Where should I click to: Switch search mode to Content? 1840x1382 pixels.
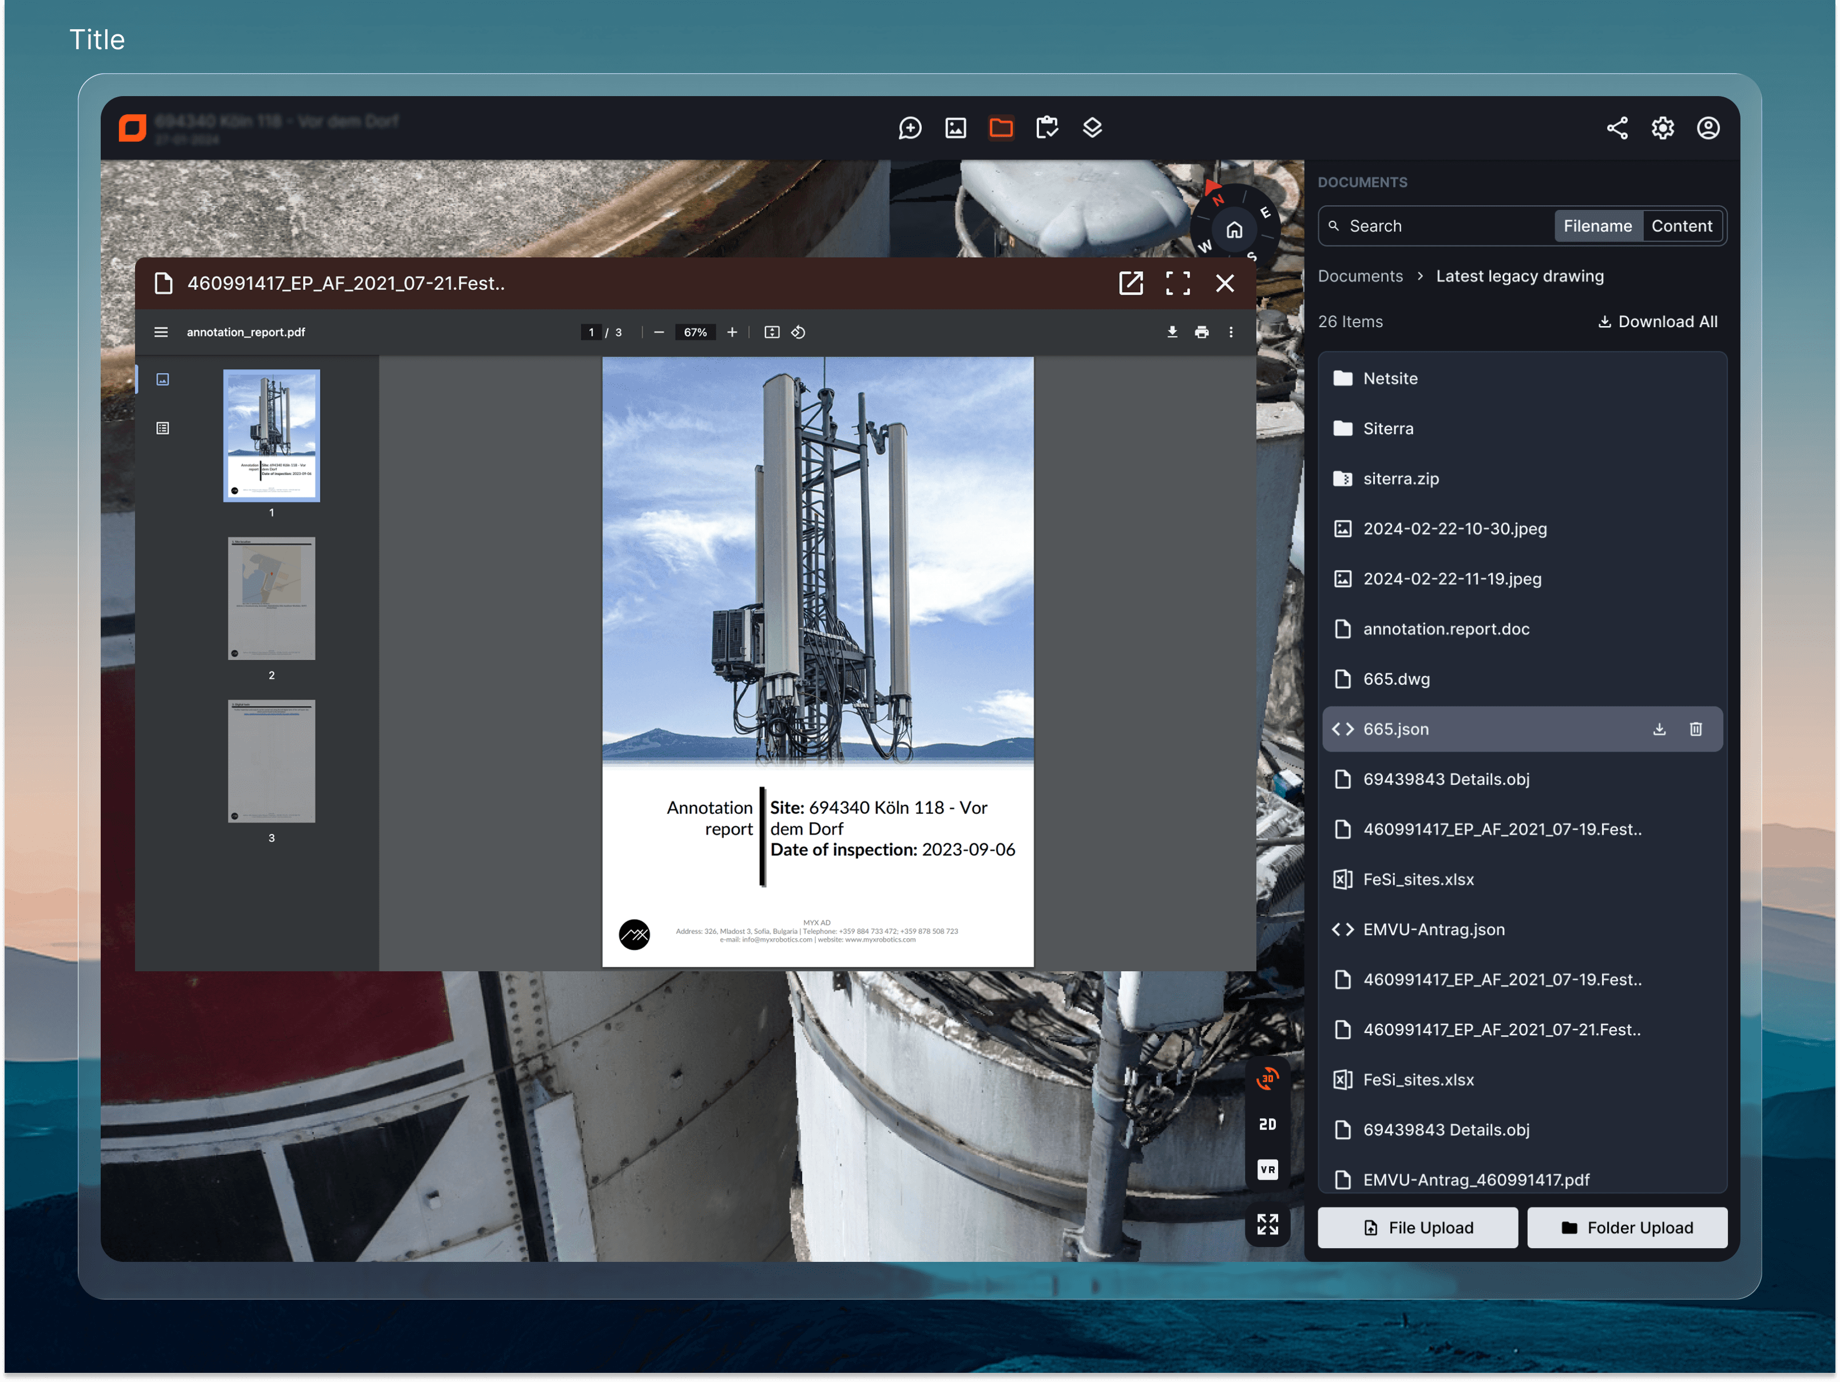coord(1681,226)
